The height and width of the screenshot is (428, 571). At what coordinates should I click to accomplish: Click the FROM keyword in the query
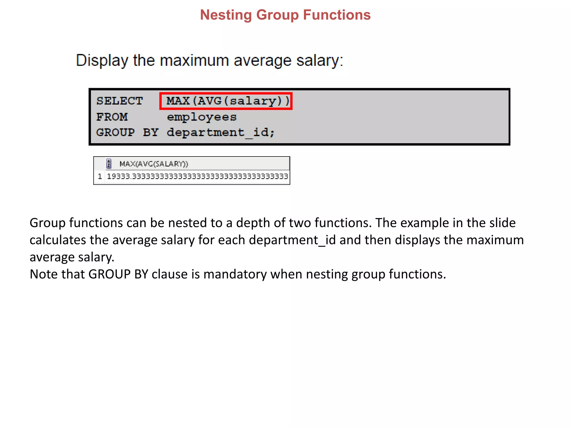pyautogui.click(x=112, y=117)
